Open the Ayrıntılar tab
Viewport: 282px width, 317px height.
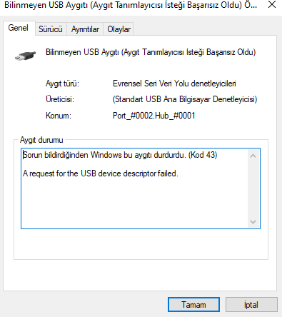click(85, 29)
